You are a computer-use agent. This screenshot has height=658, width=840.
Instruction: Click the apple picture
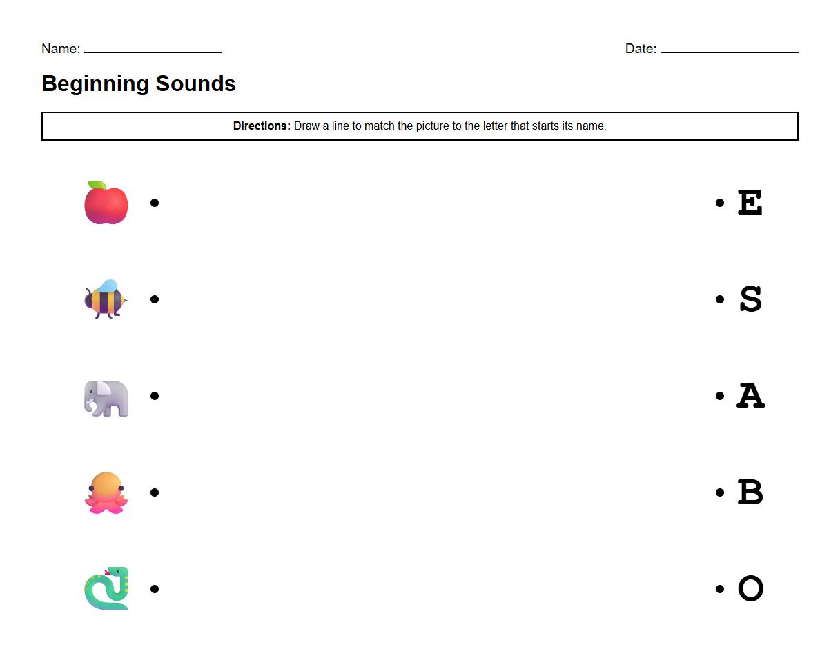point(106,203)
